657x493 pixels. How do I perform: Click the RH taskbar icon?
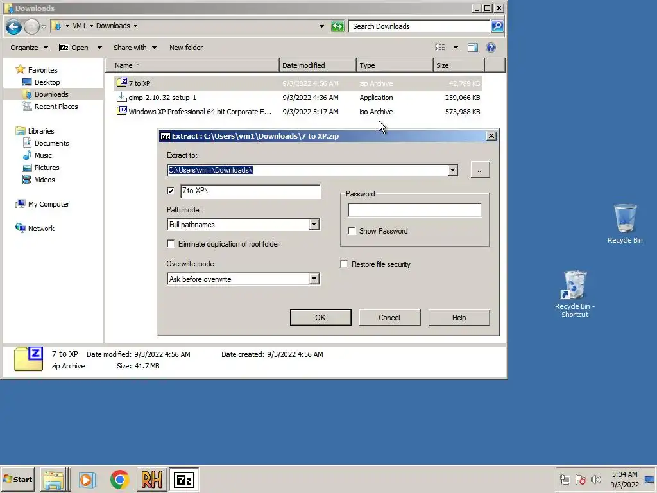151,480
